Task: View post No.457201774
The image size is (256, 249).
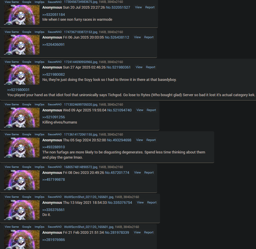Action: click(138, 172)
